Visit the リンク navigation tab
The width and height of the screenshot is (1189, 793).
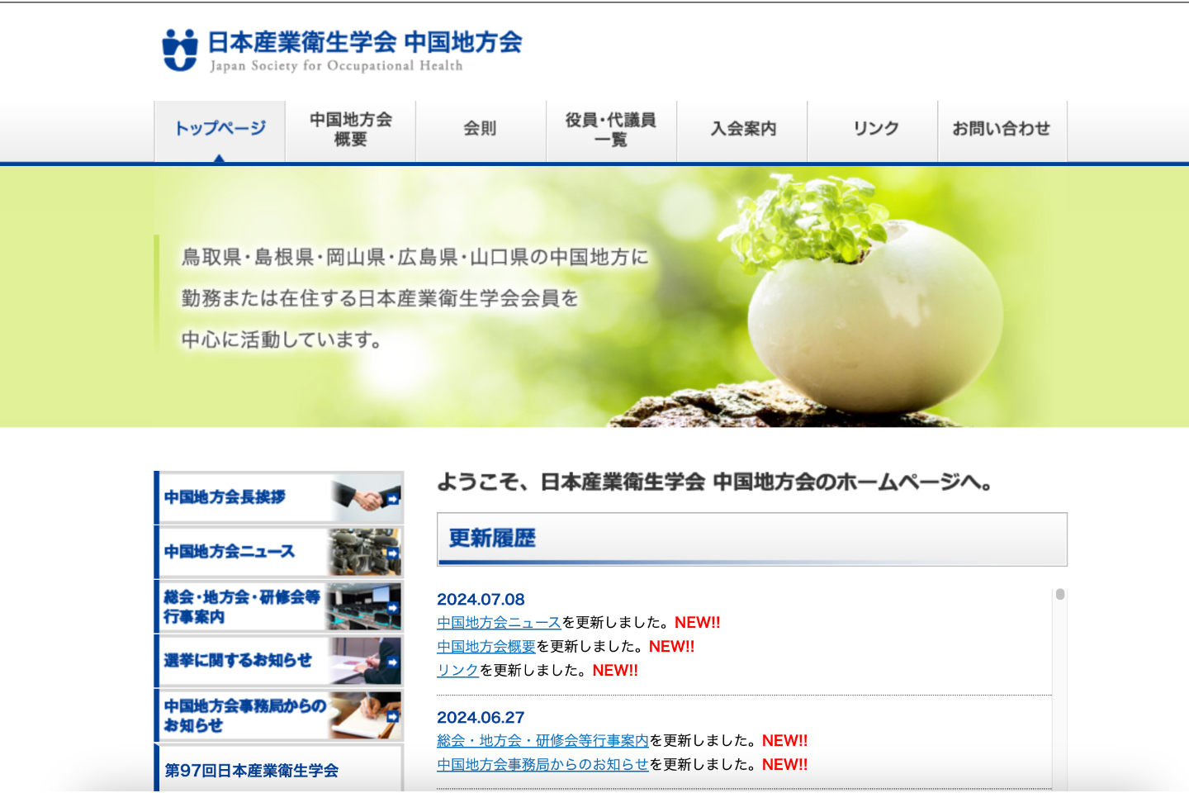873,131
